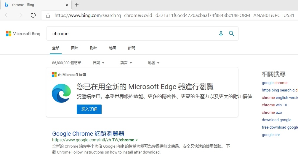
Task: Click the padlock site security icon
Action: [48, 15]
